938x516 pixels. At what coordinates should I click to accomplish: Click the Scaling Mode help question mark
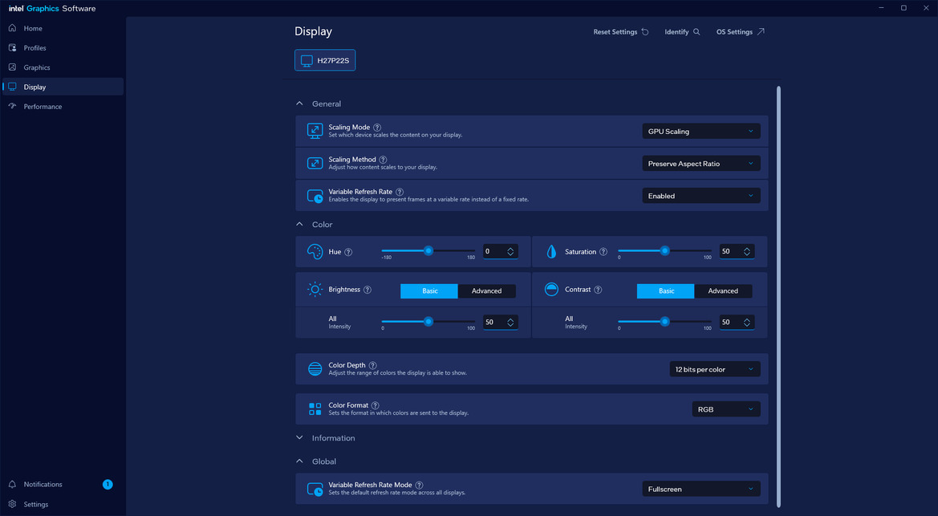(x=377, y=128)
